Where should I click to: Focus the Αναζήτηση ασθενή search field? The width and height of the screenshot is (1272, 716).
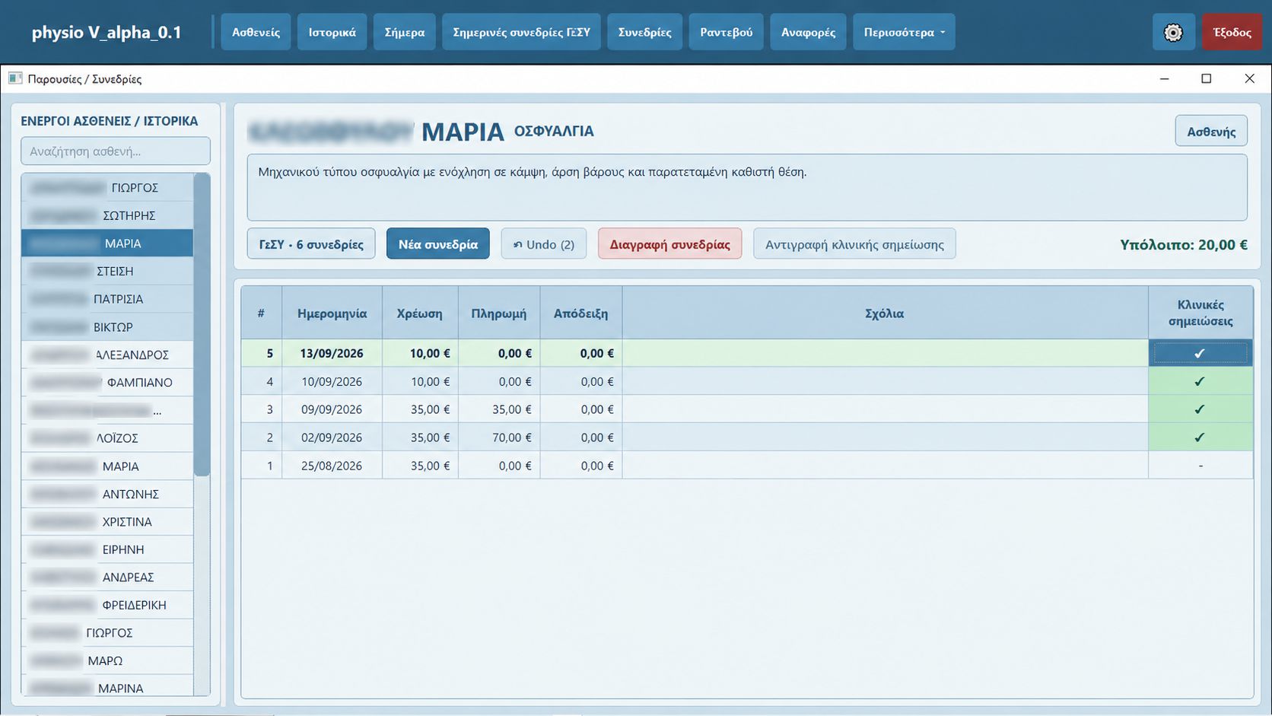[x=116, y=151]
